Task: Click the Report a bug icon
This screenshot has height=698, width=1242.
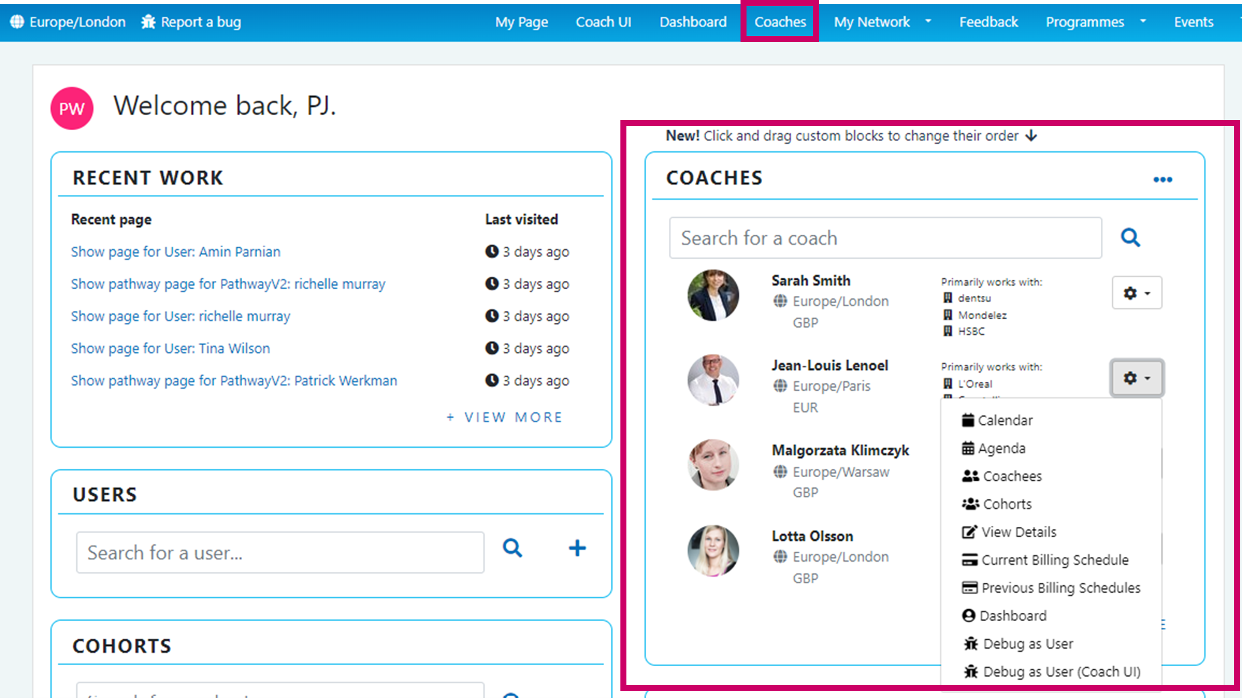Action: click(x=148, y=22)
